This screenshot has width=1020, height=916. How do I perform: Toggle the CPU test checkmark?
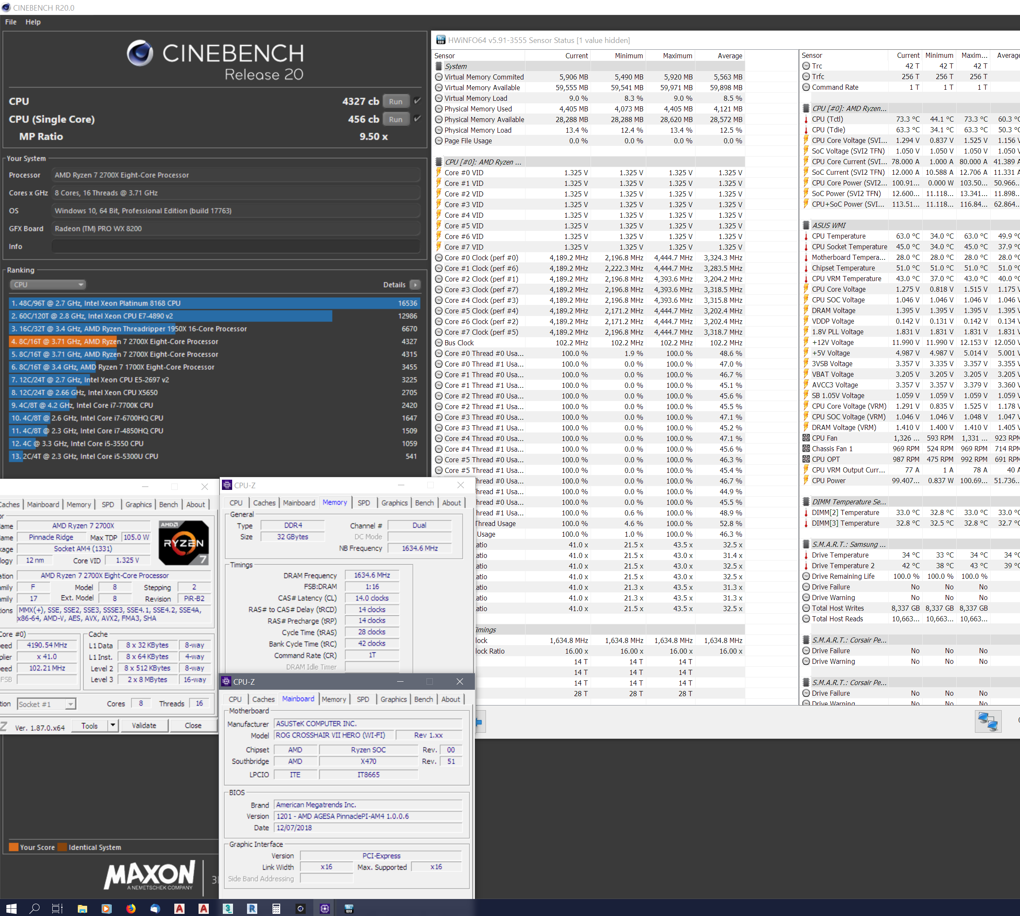click(417, 101)
